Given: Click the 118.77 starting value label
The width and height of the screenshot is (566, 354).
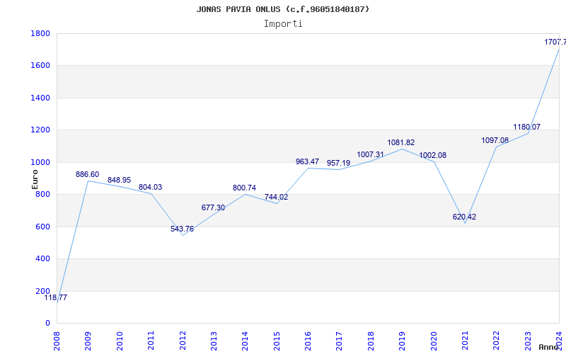Looking at the screenshot, I should click(56, 297).
